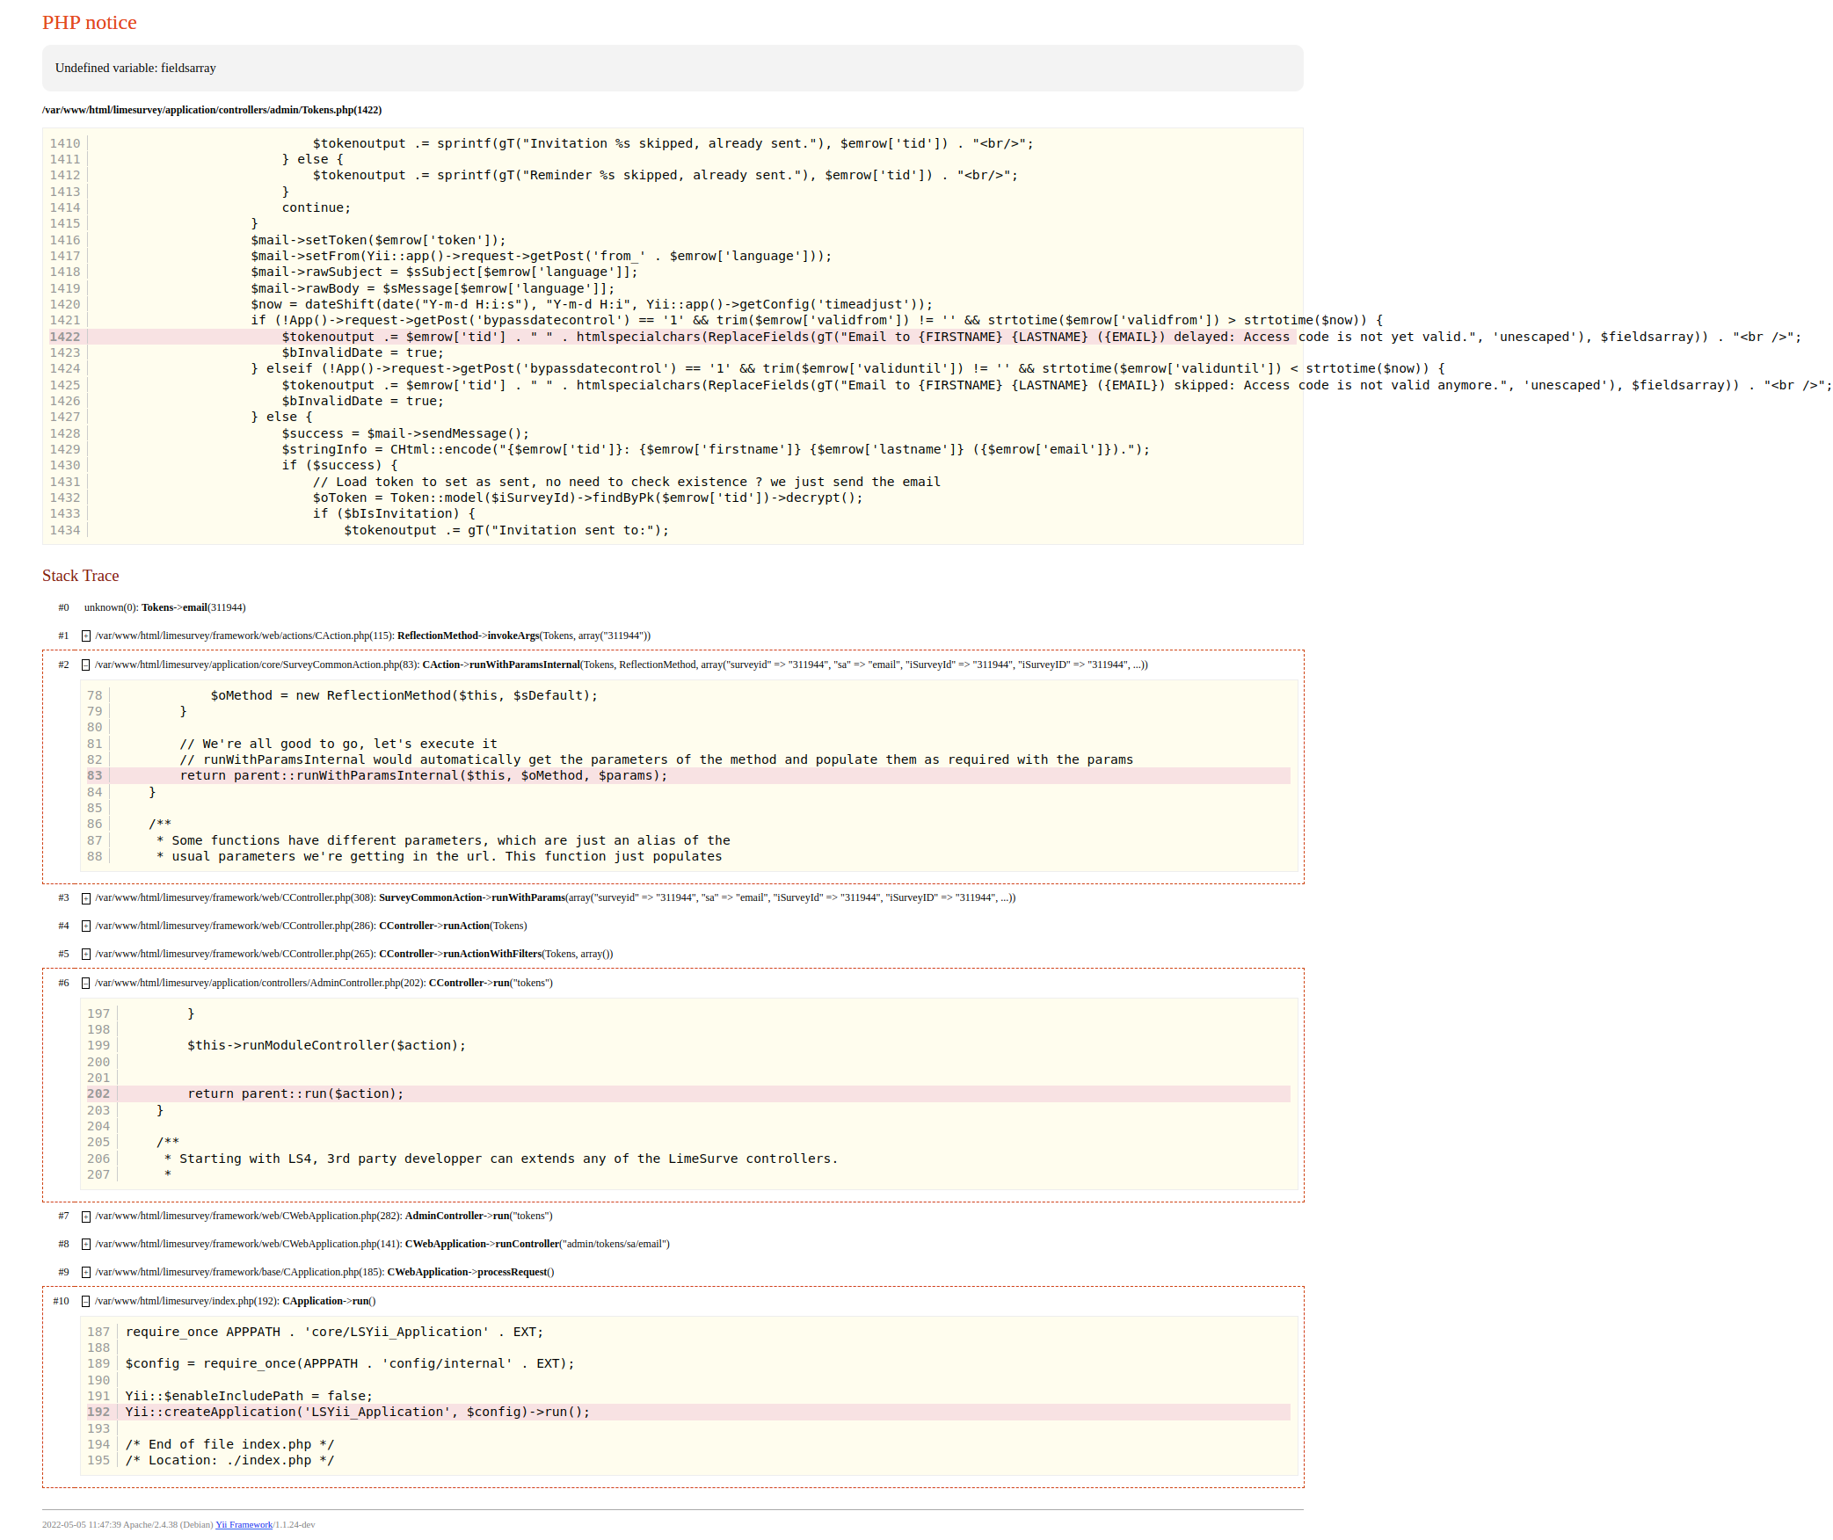1833x1540 pixels.
Task: Click the CWebApplication->processRequest() trace text
Action: [x=470, y=1272]
